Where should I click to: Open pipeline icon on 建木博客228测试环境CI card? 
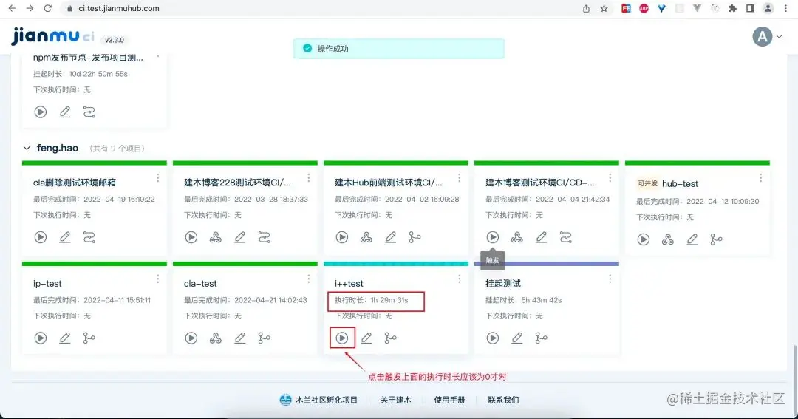click(264, 237)
